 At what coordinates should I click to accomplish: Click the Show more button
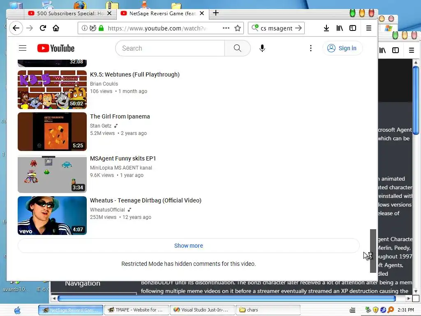pos(188,246)
